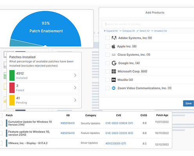Select the Zoom Video Communications checkbox

108,88
